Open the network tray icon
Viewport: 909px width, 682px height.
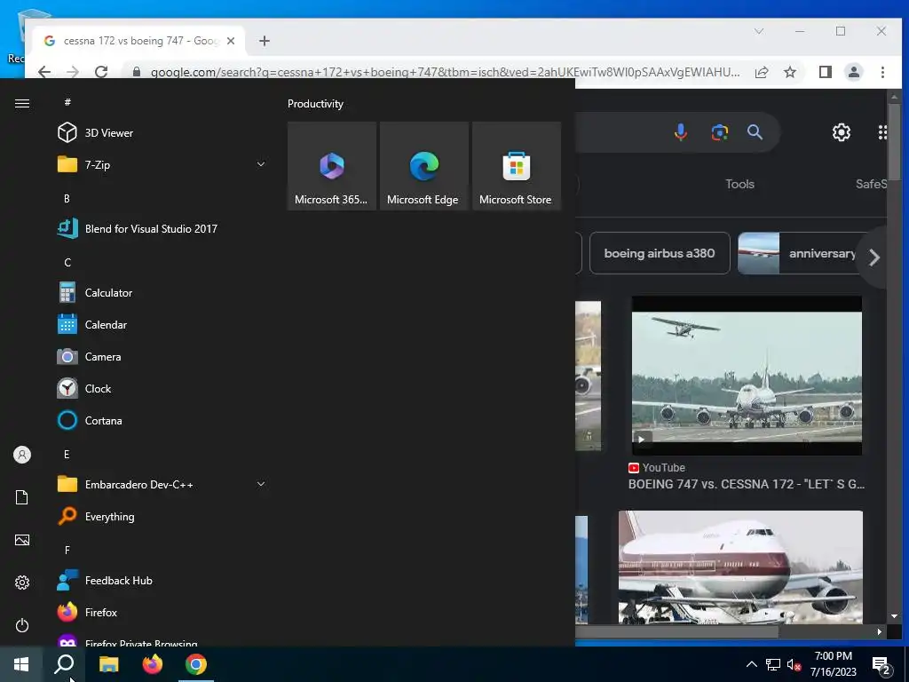coord(773,664)
